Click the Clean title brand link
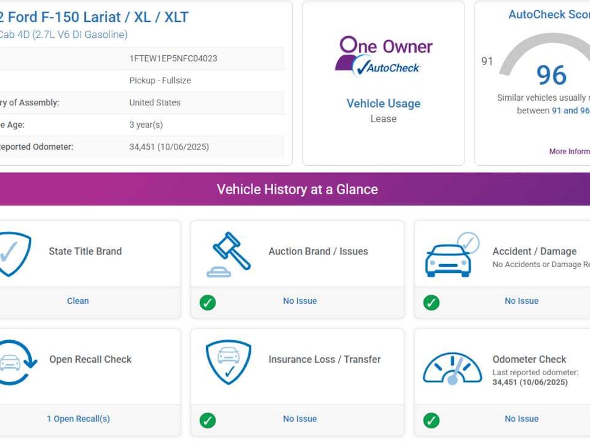 [78, 301]
